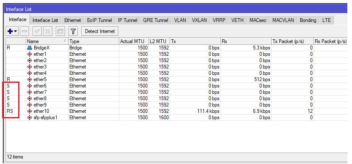Open the VRRP tab
This screenshot has width=352, height=164.
coord(219,20)
